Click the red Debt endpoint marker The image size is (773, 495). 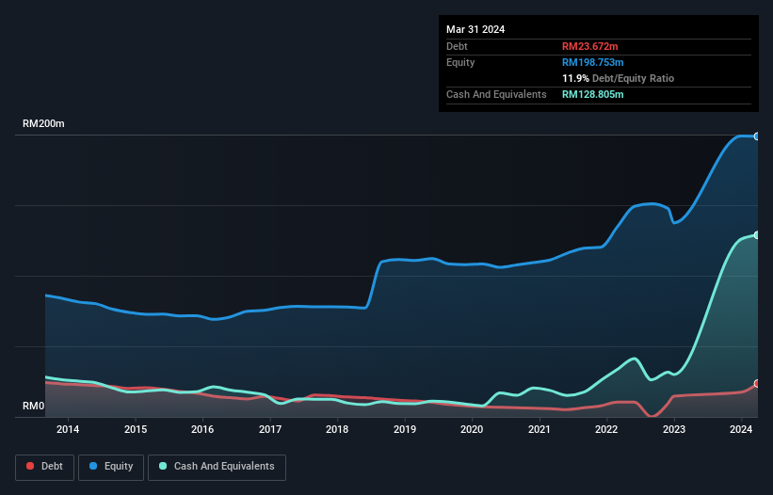tap(757, 383)
